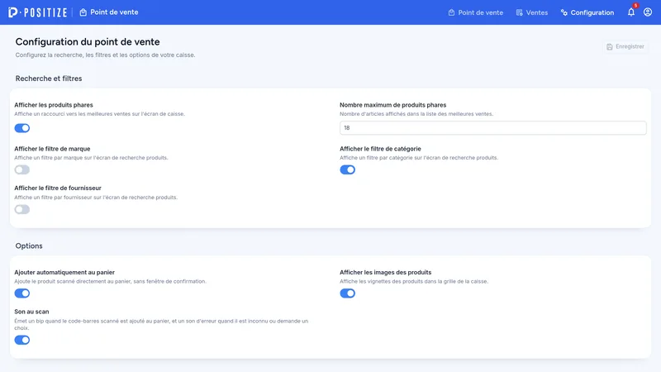Click the Affiche un raccourci description text
Viewport: 661px width, 372px height.
pos(99,114)
